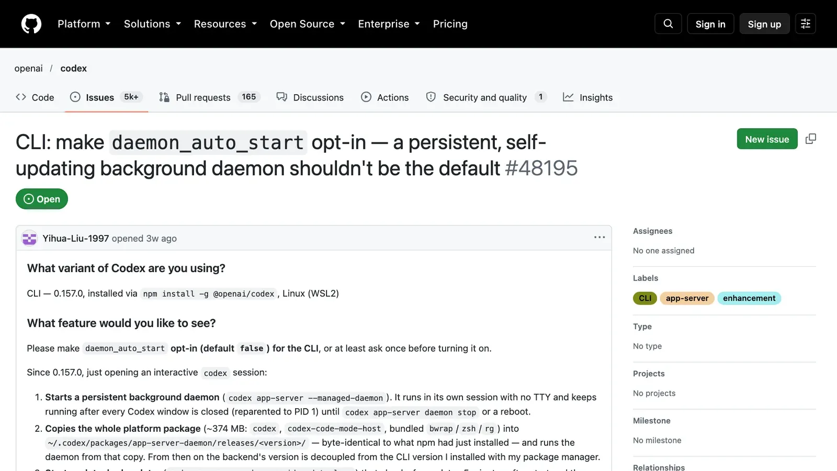Expand the Open Source dropdown menu
837x471 pixels.
[308, 24]
